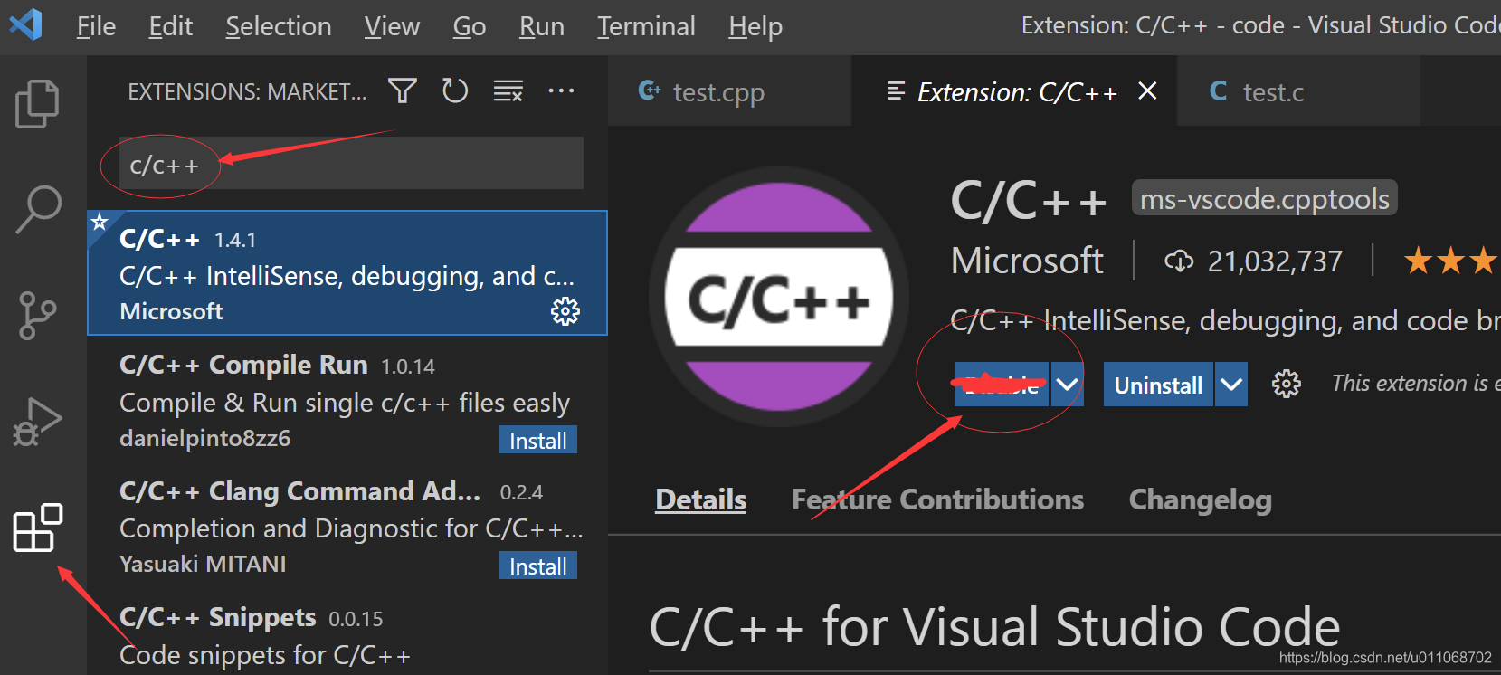Click the install count download cloud icon
The width and height of the screenshot is (1501, 675).
click(1179, 261)
